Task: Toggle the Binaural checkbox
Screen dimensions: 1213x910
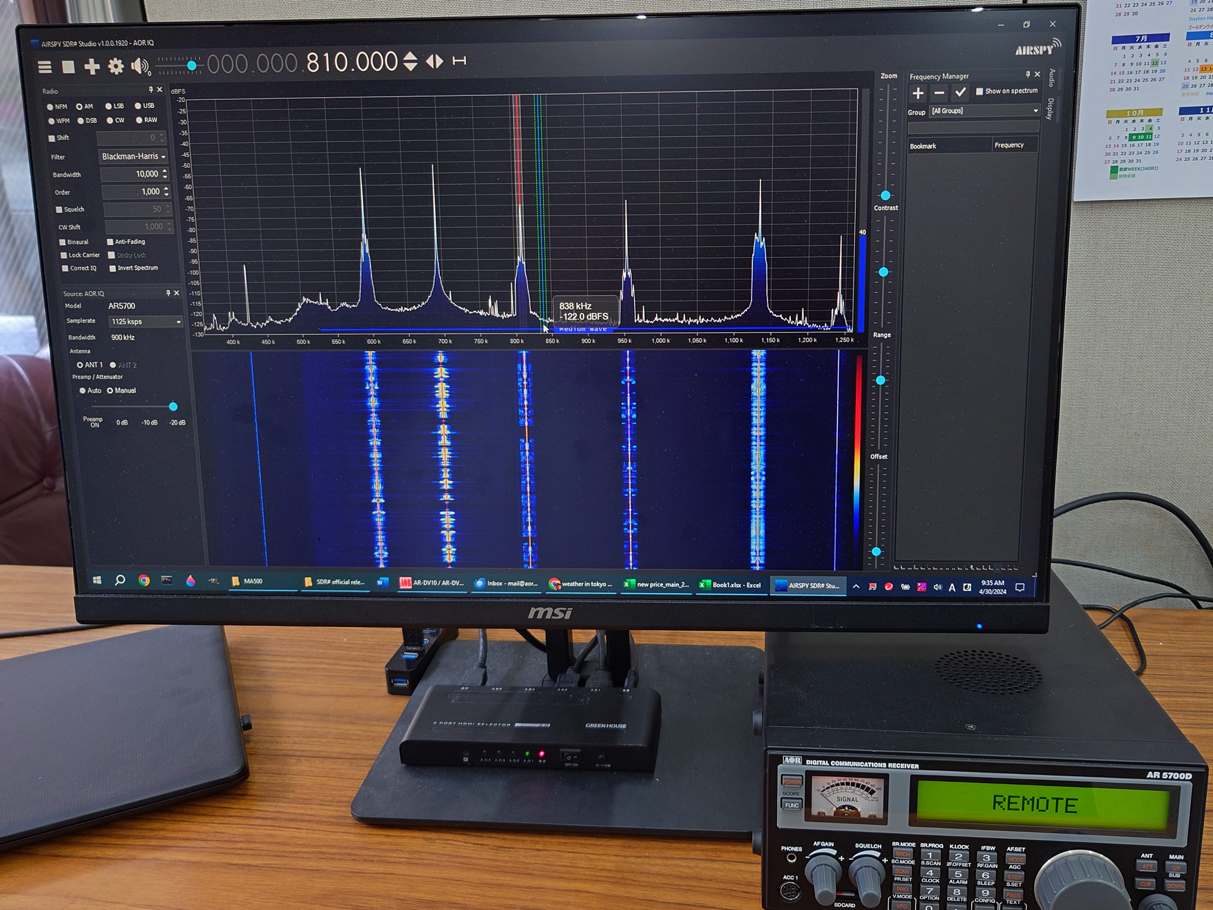Action: [62, 242]
